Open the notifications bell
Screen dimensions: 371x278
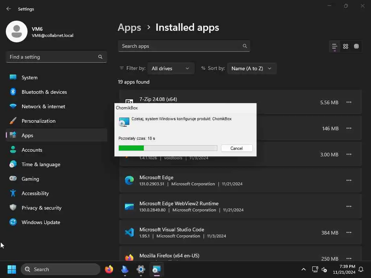tap(361, 269)
